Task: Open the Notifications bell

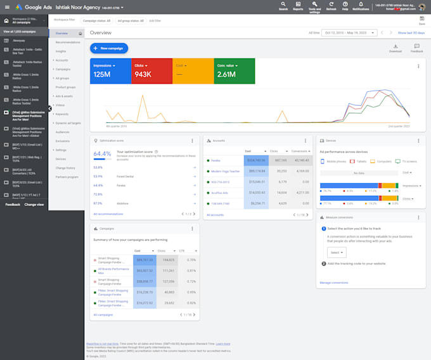Action: (x=361, y=6)
